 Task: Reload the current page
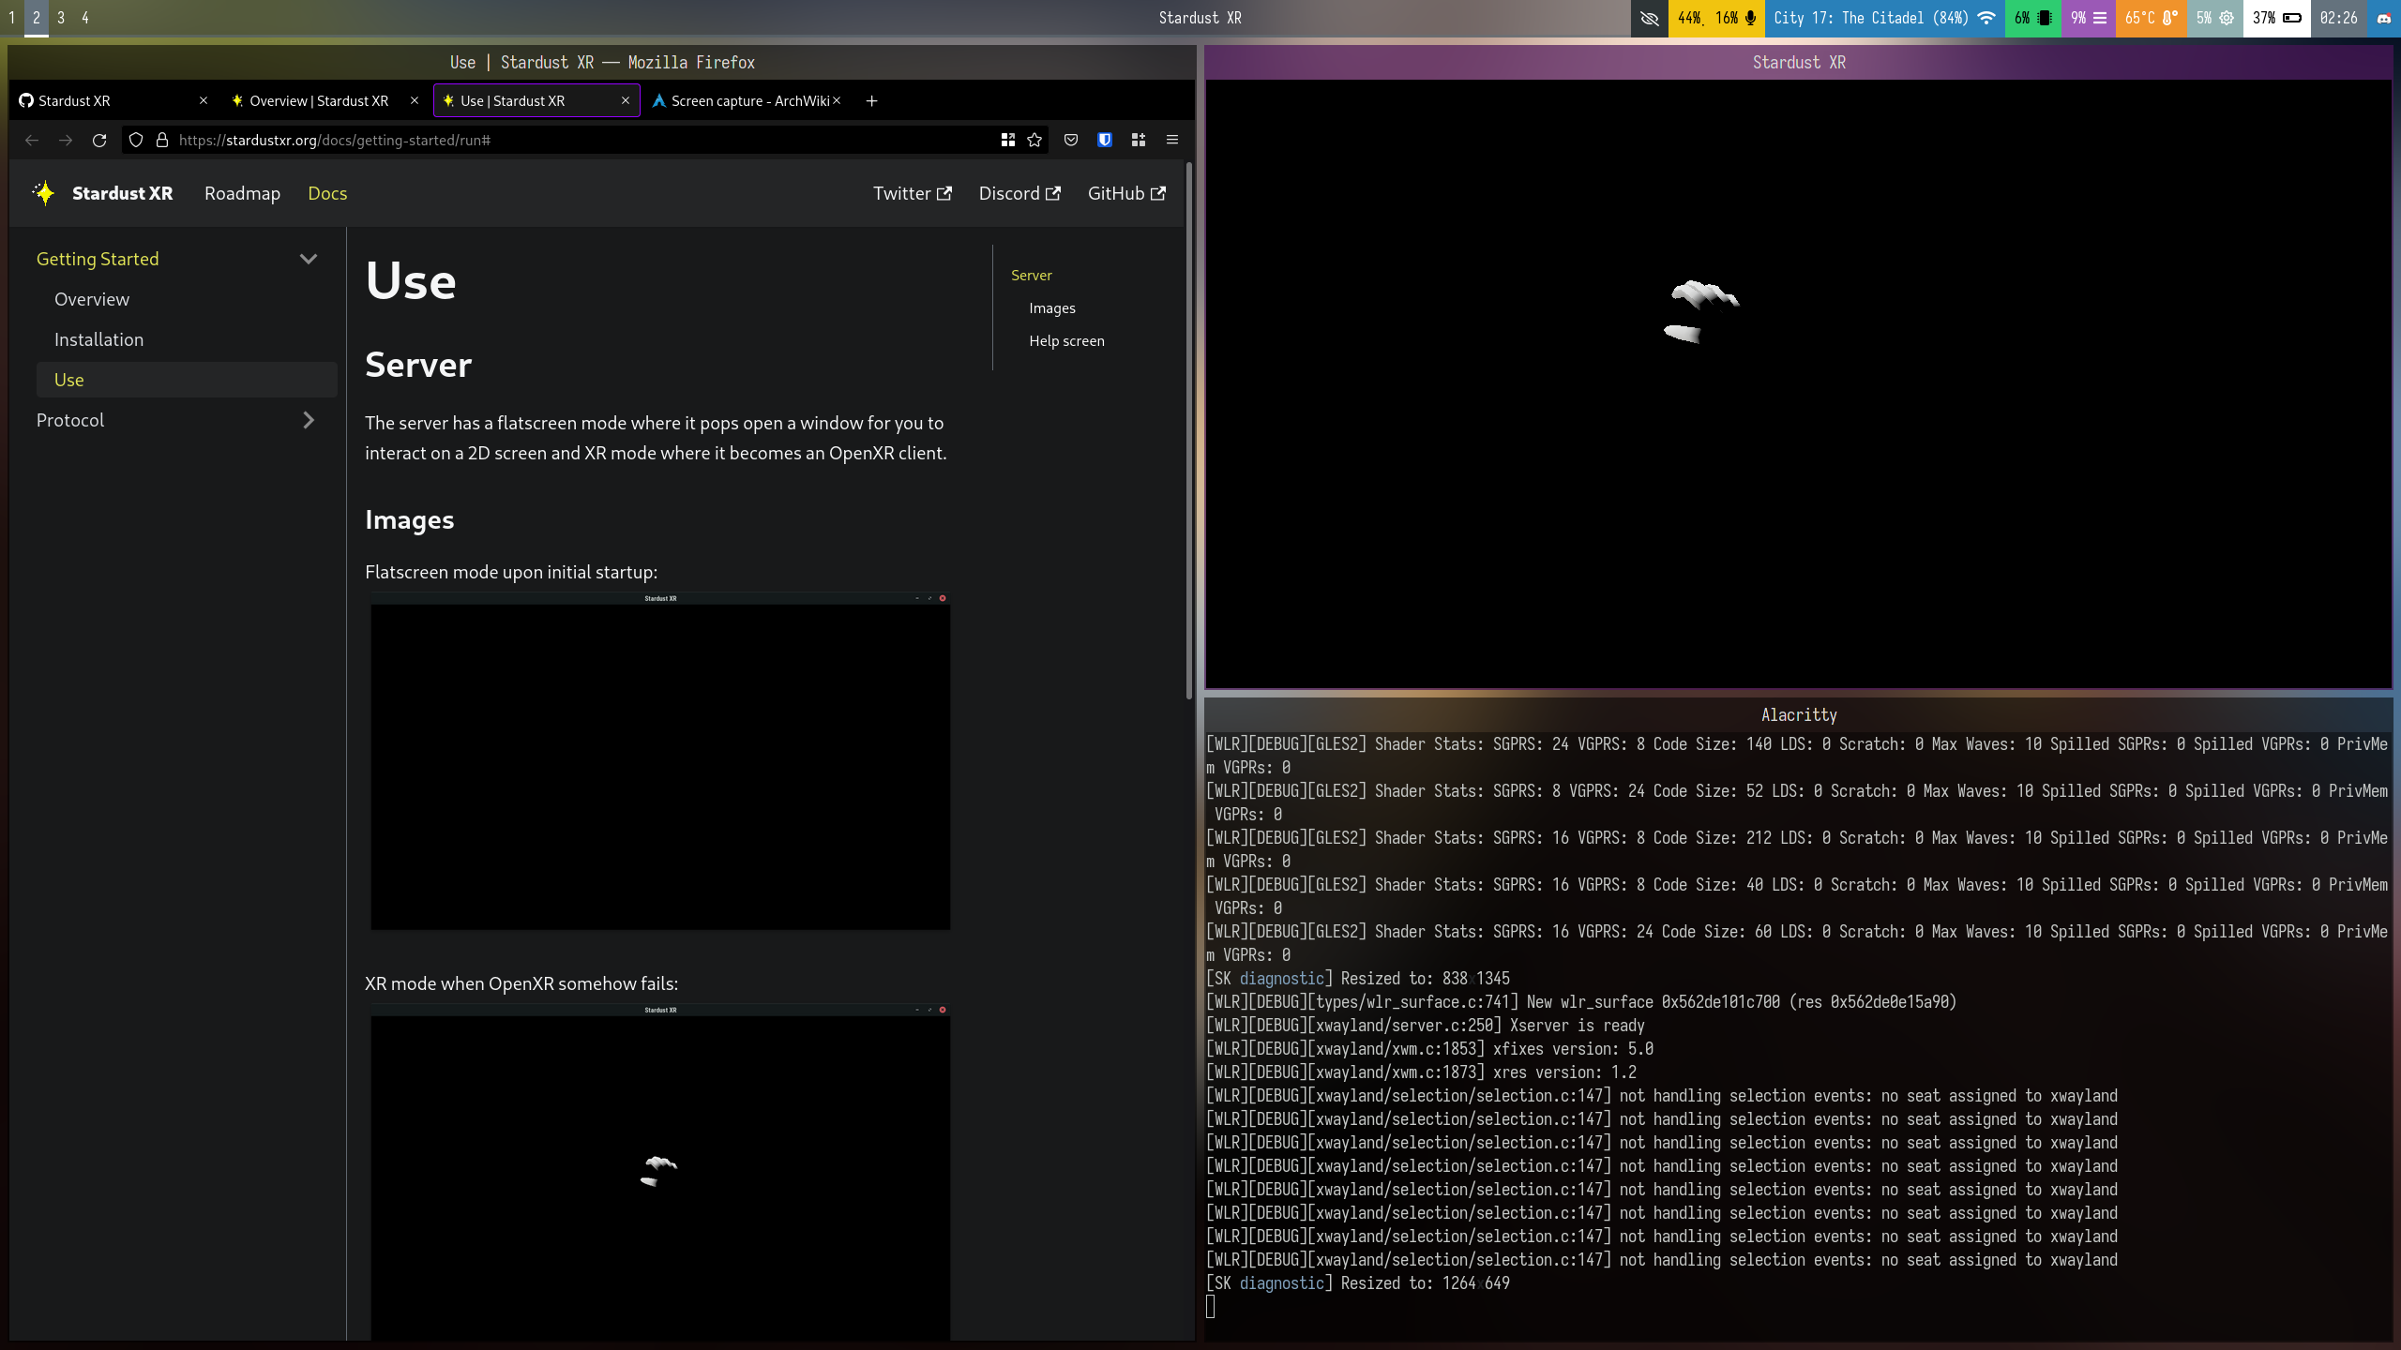click(x=99, y=140)
